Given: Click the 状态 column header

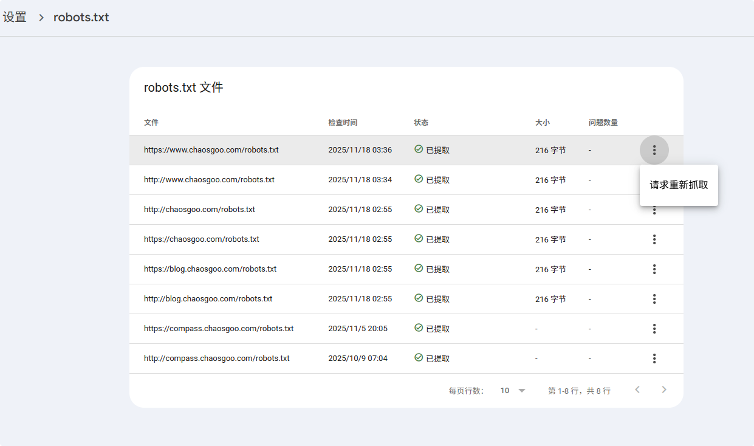Looking at the screenshot, I should coord(421,123).
